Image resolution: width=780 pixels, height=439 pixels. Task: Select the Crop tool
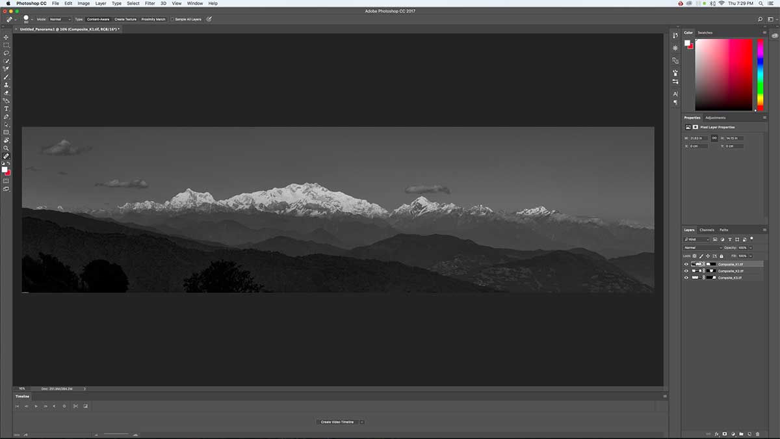(x=6, y=68)
